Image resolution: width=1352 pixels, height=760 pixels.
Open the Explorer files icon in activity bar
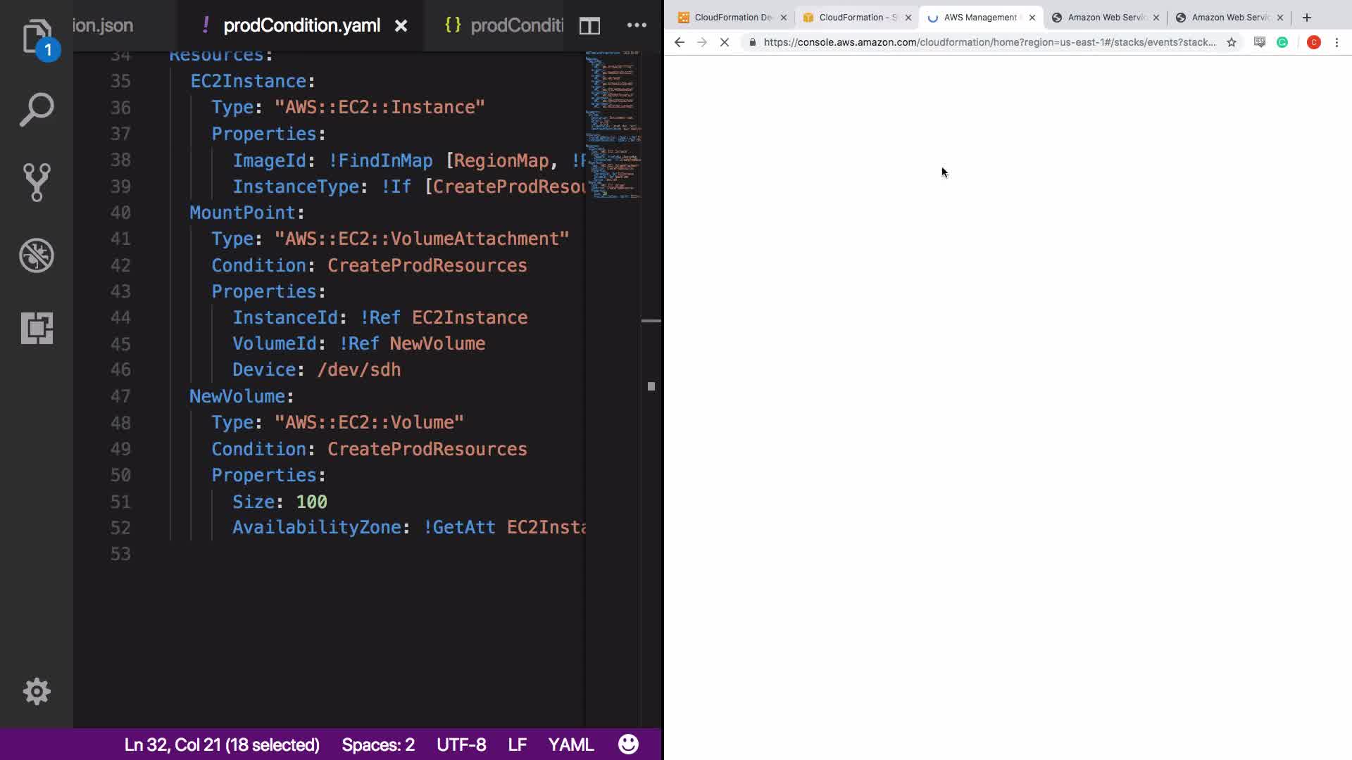(x=37, y=37)
